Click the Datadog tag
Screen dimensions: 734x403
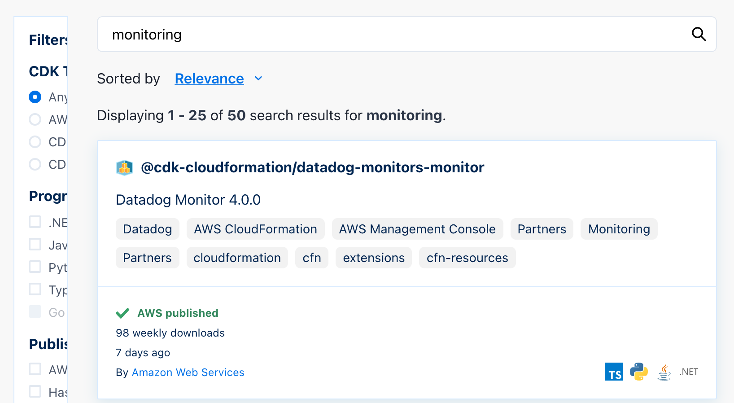[x=148, y=229]
